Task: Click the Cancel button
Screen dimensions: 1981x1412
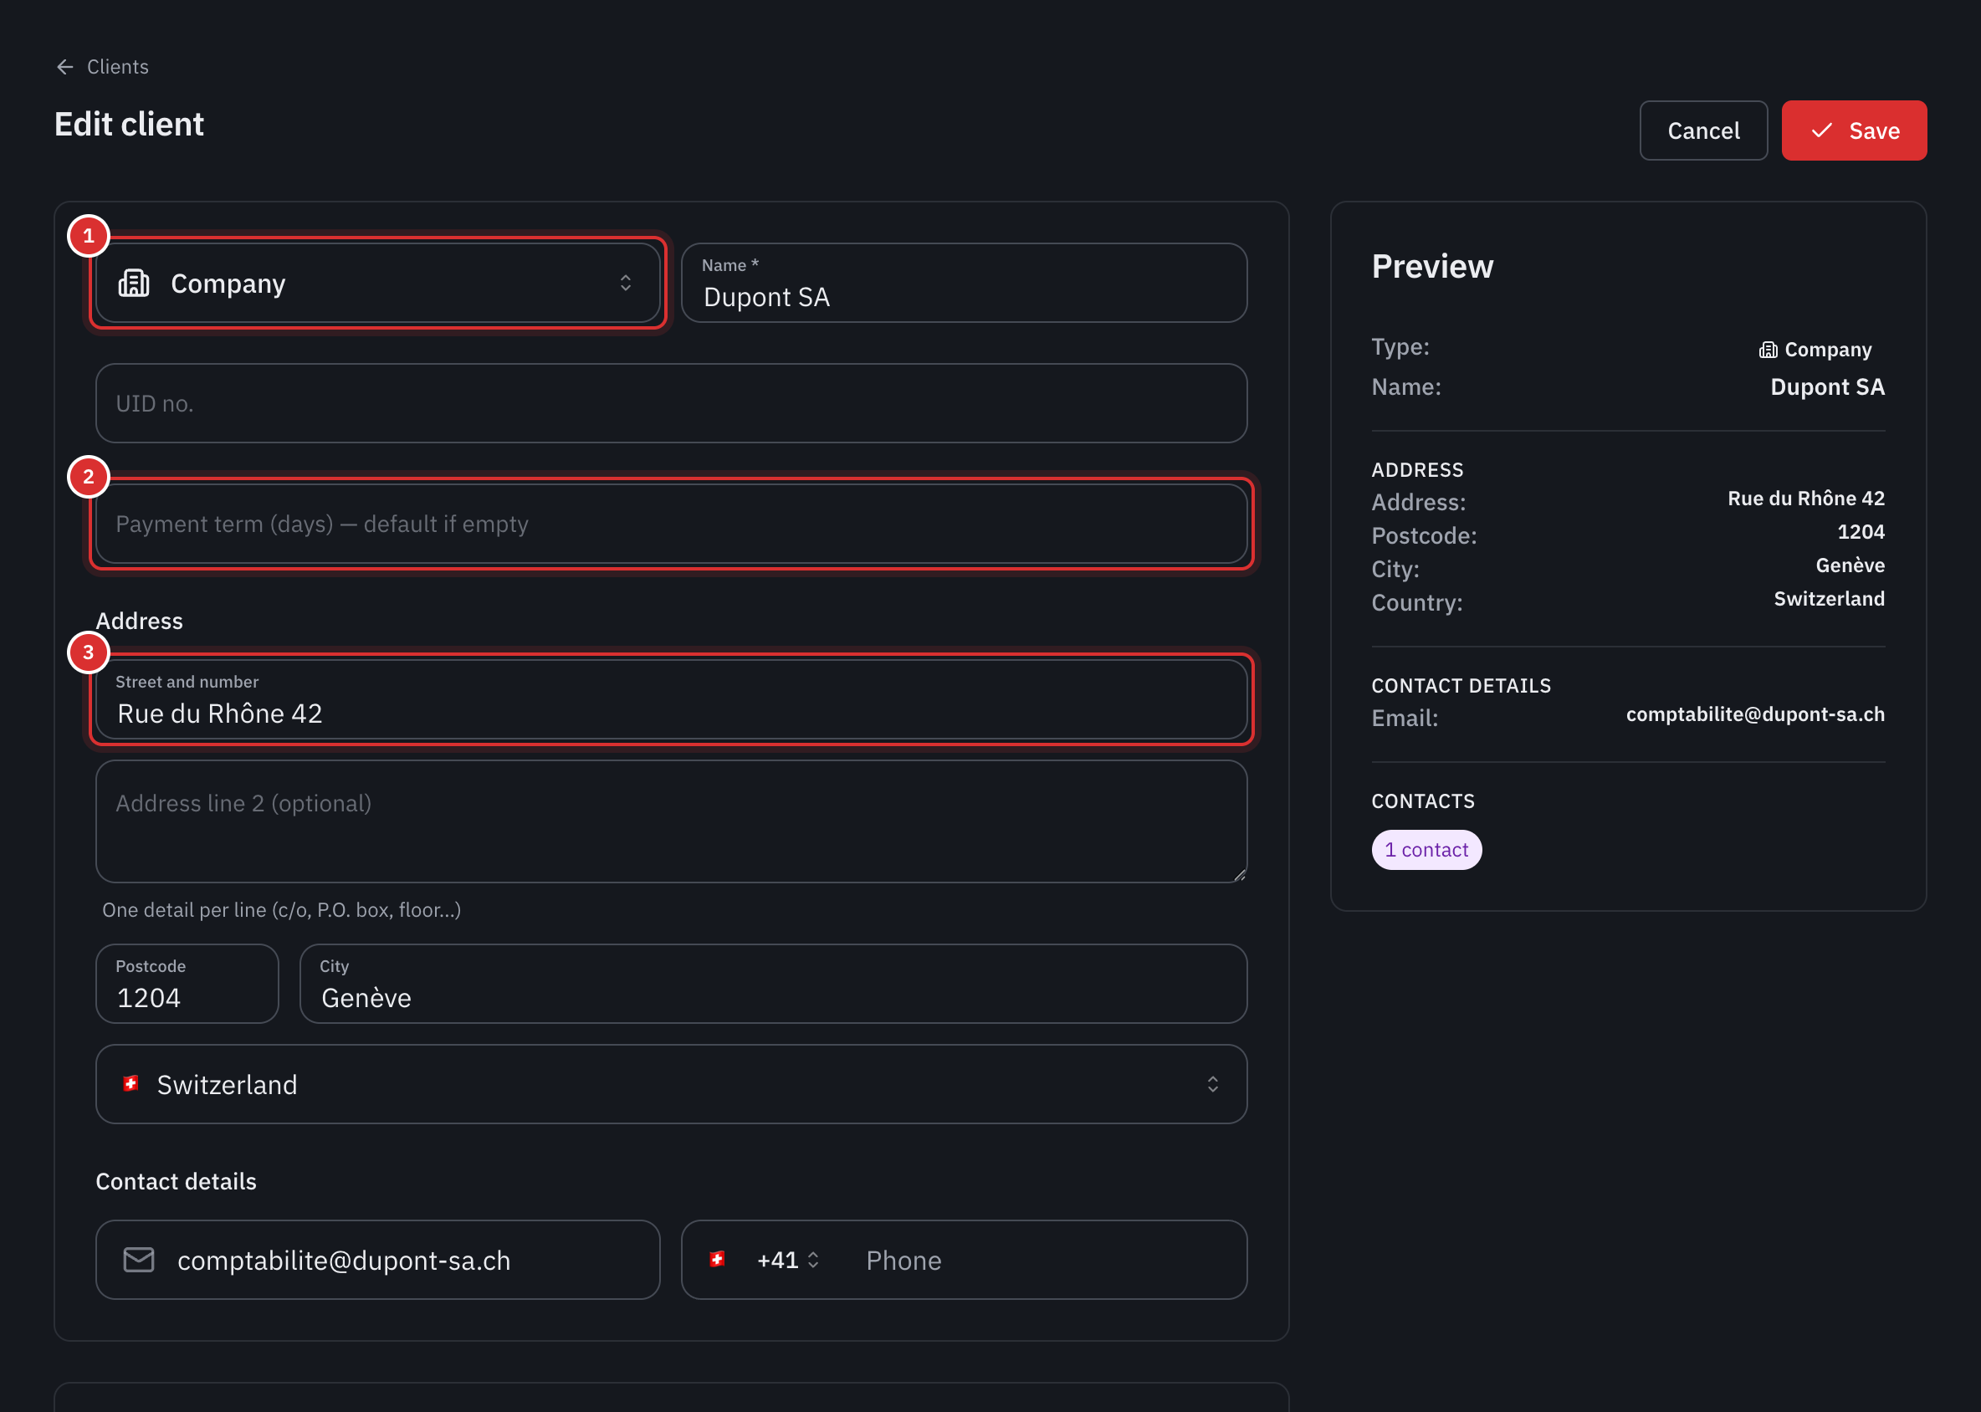Action: [1703, 130]
